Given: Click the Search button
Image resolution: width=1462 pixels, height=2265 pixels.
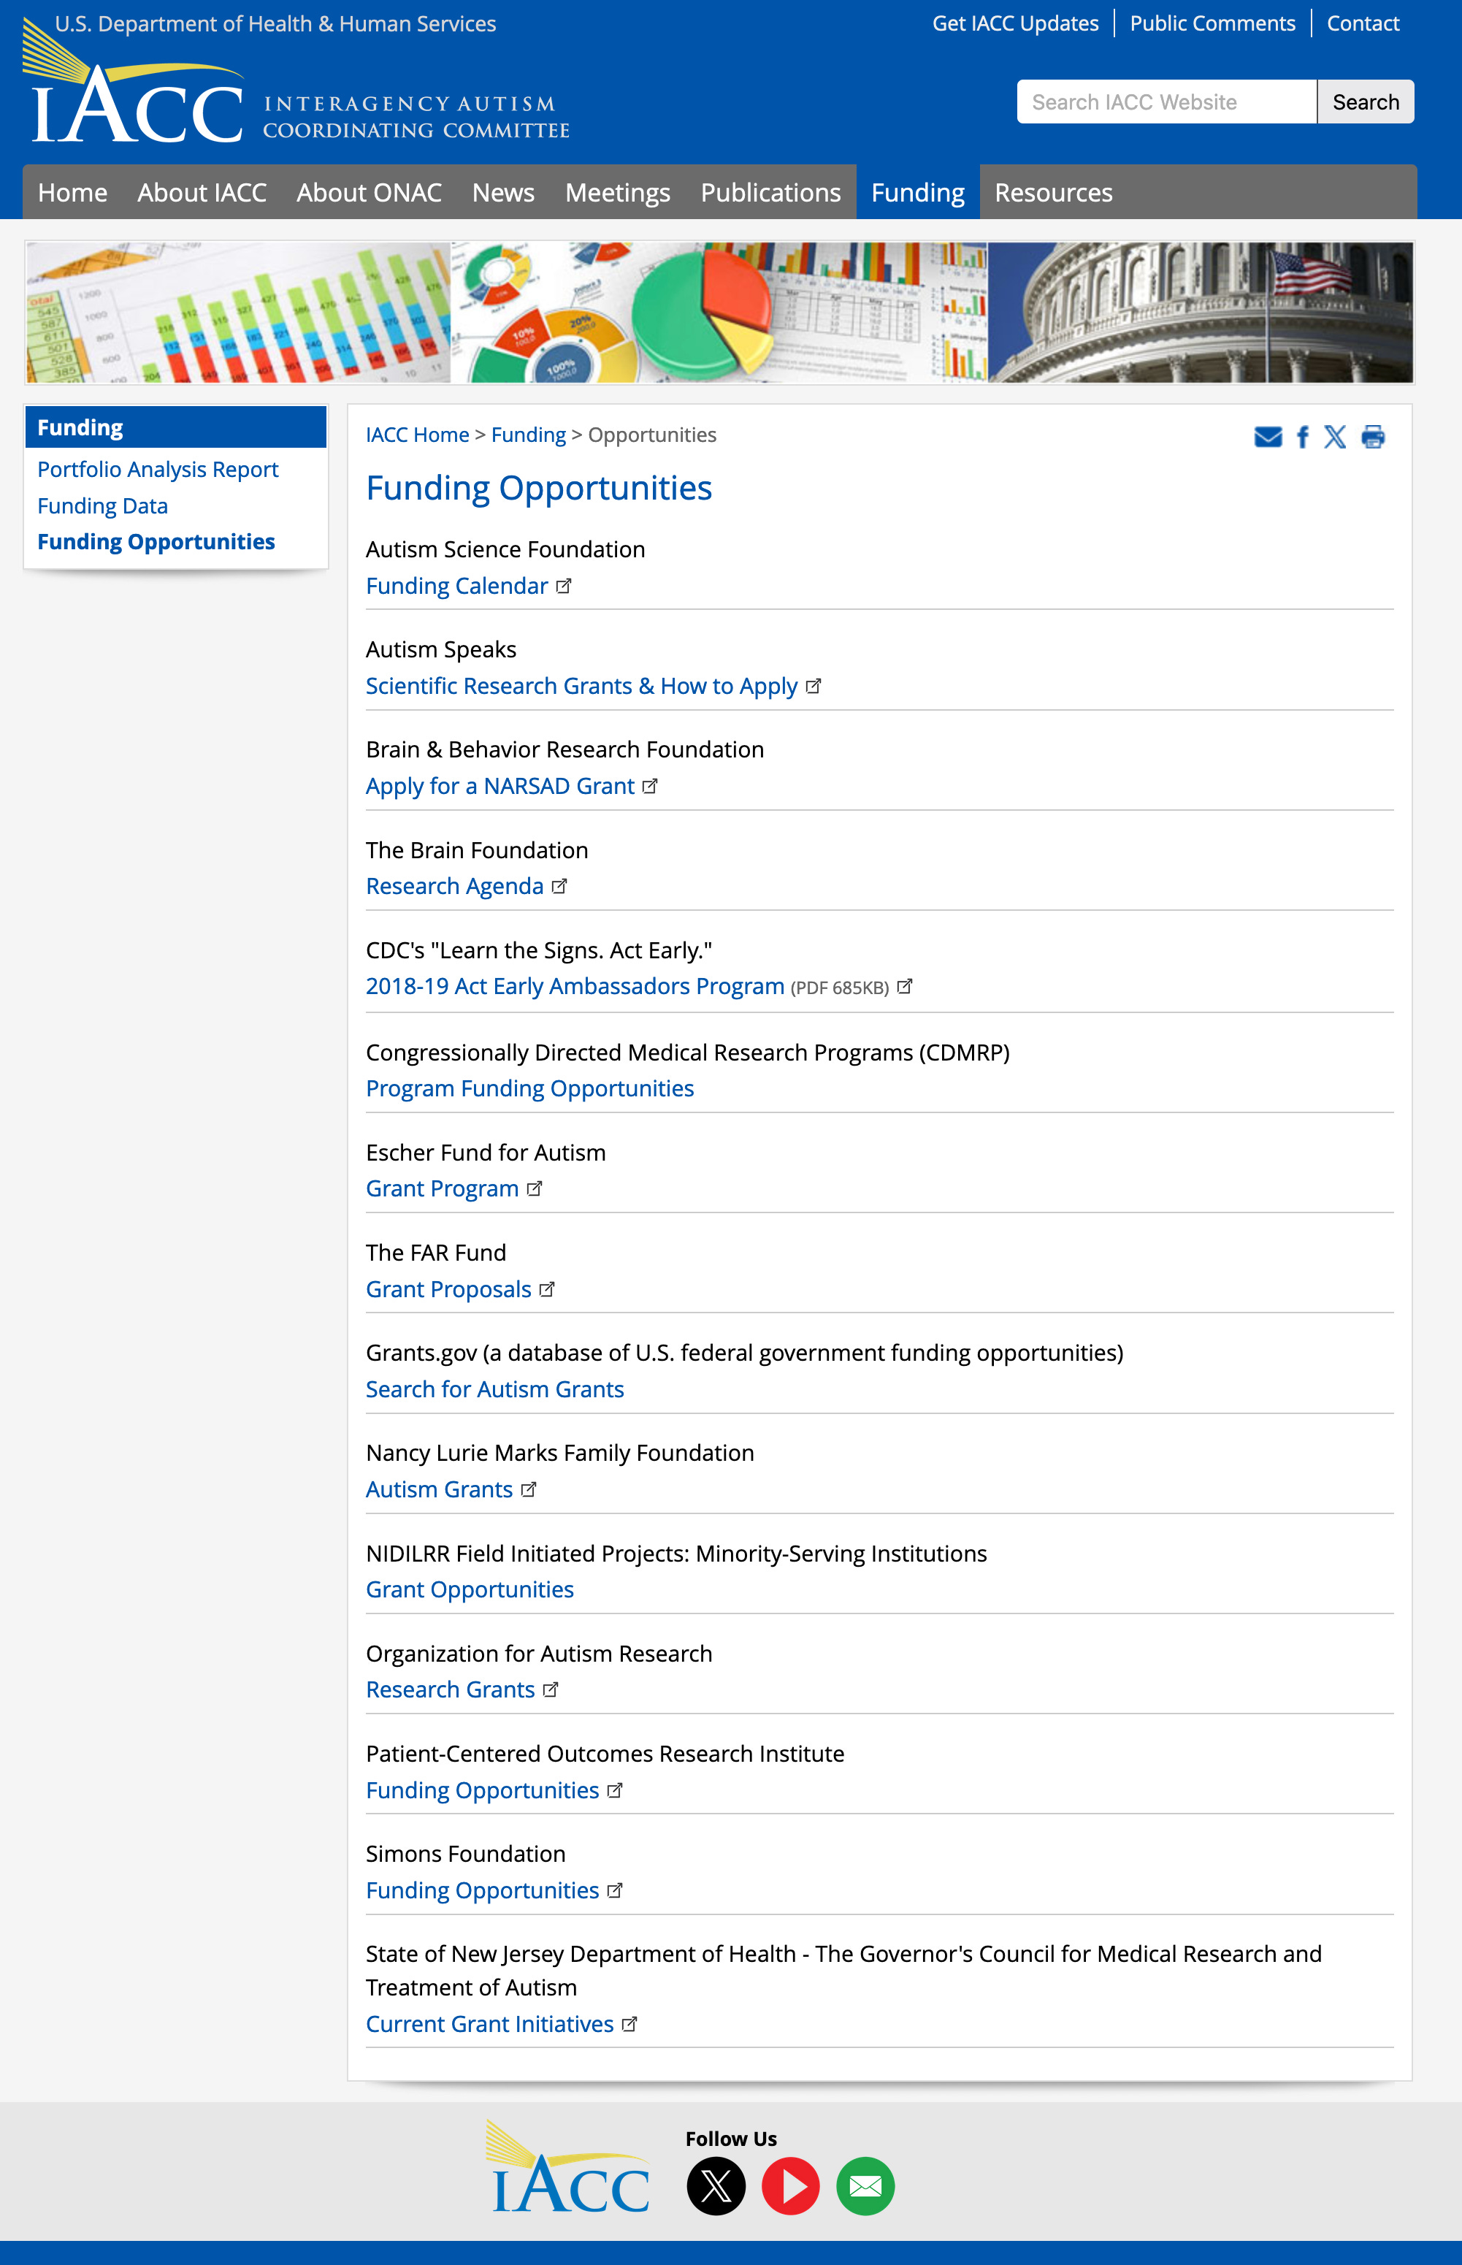Looking at the screenshot, I should [x=1365, y=102].
